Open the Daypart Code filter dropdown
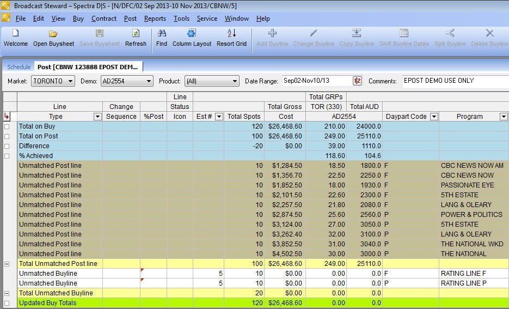Image resolution: width=509 pixels, height=309 pixels. [434, 117]
